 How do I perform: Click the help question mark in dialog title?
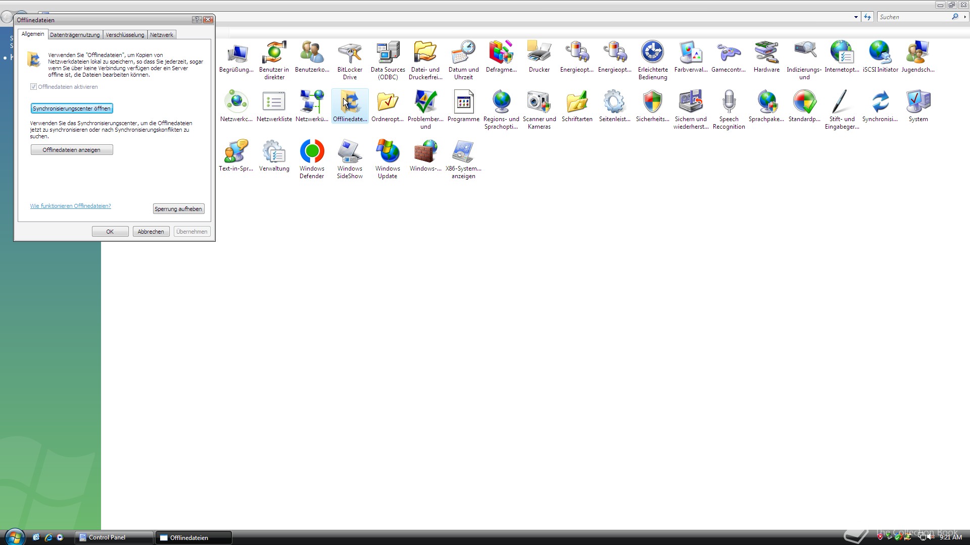click(197, 20)
